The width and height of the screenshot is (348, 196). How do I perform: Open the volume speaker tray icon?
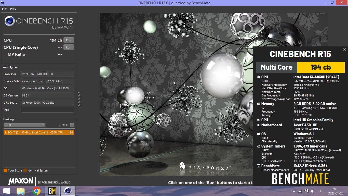point(313,191)
